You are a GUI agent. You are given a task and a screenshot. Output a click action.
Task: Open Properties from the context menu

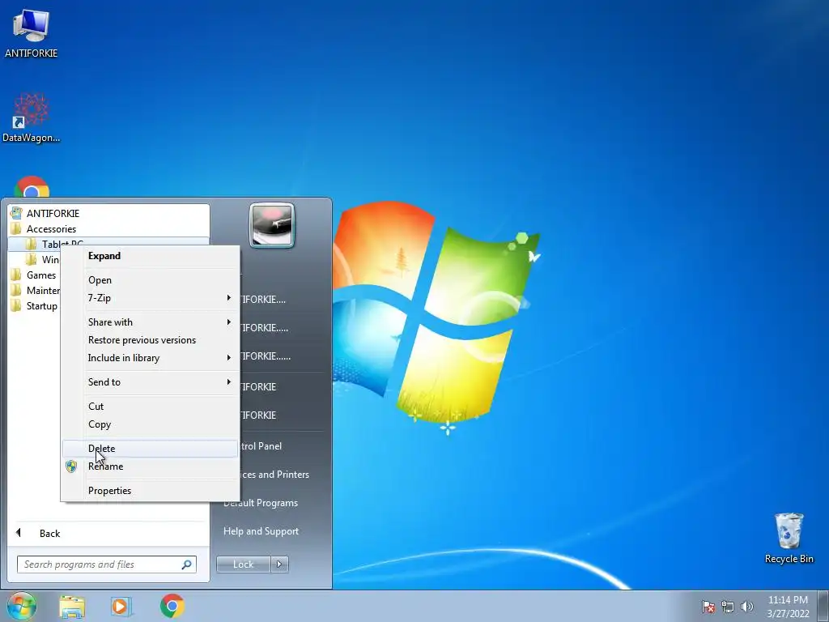150,490
